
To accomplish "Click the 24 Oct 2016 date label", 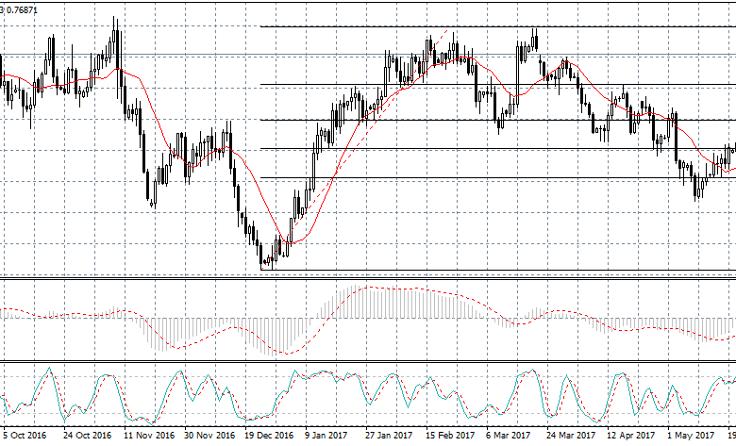I will 88,436.
